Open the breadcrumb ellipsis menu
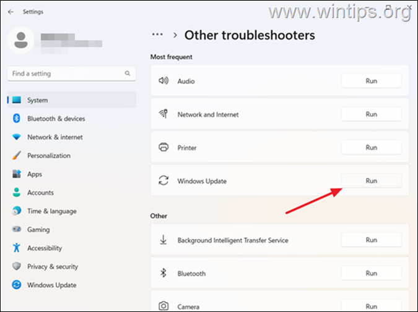This screenshot has height=312, width=418. [157, 35]
